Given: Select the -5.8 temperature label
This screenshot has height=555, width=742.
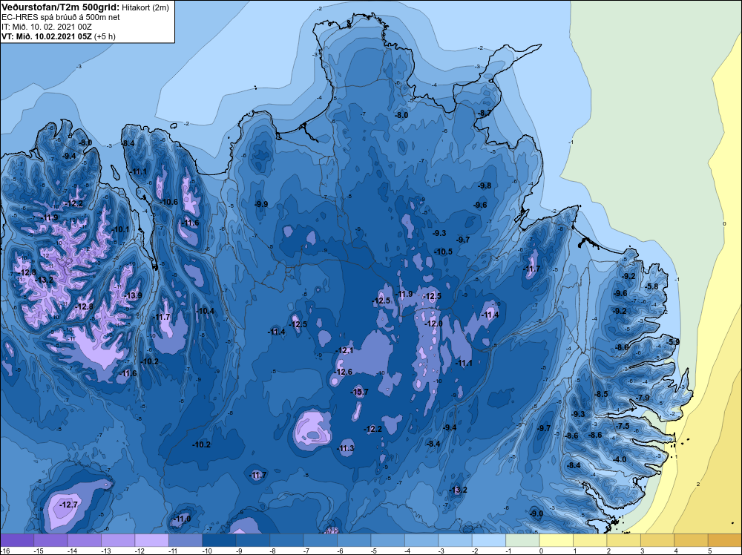Looking at the screenshot, I should point(652,286).
